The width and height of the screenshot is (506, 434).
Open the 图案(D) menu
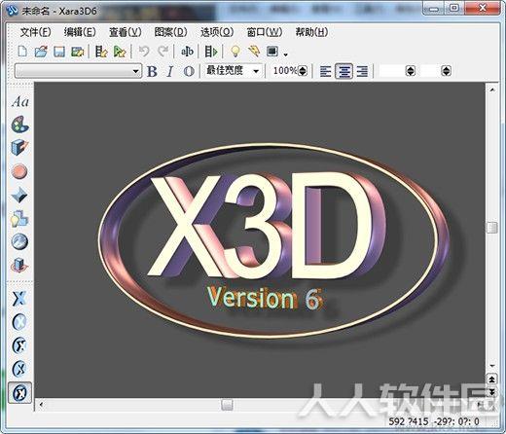pyautogui.click(x=170, y=32)
